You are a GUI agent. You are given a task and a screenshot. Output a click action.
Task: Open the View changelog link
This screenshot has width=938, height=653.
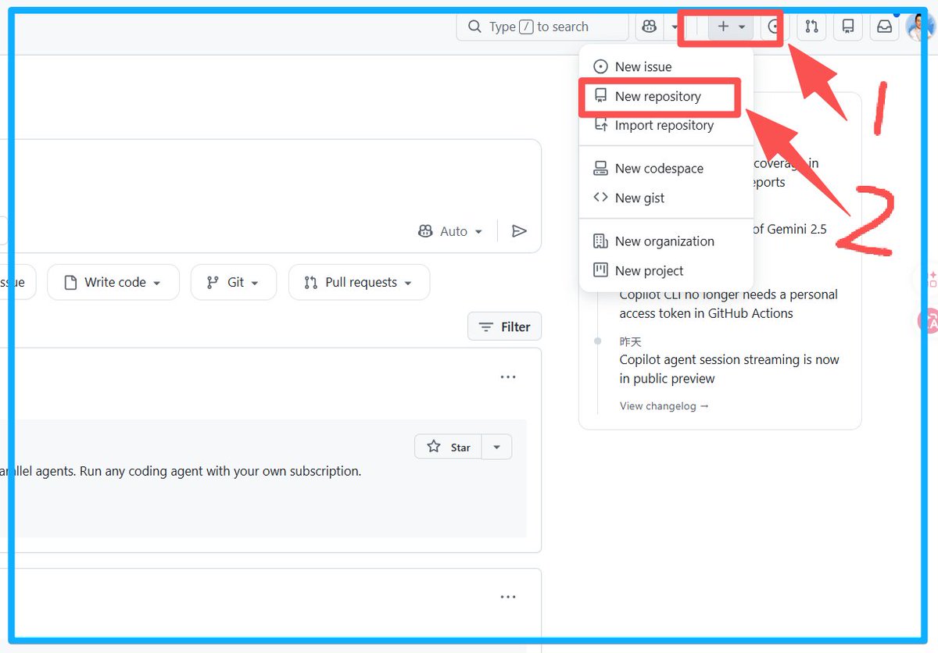coord(664,406)
